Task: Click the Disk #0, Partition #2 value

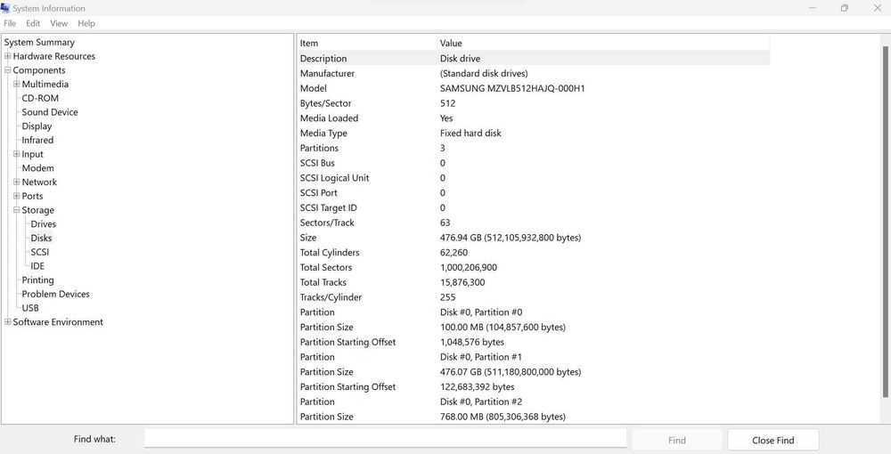Action: 481,401
